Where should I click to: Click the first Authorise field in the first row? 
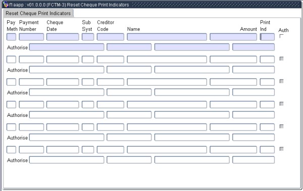pyautogui.click(x=67, y=47)
